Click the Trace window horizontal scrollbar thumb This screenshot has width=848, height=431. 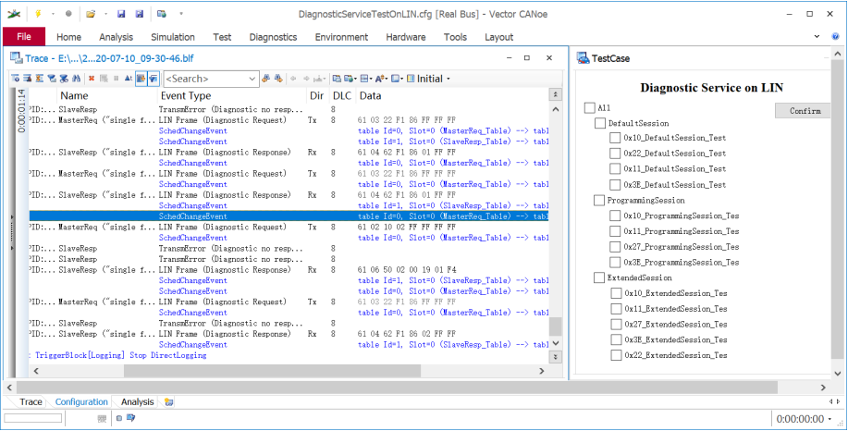click(272, 371)
